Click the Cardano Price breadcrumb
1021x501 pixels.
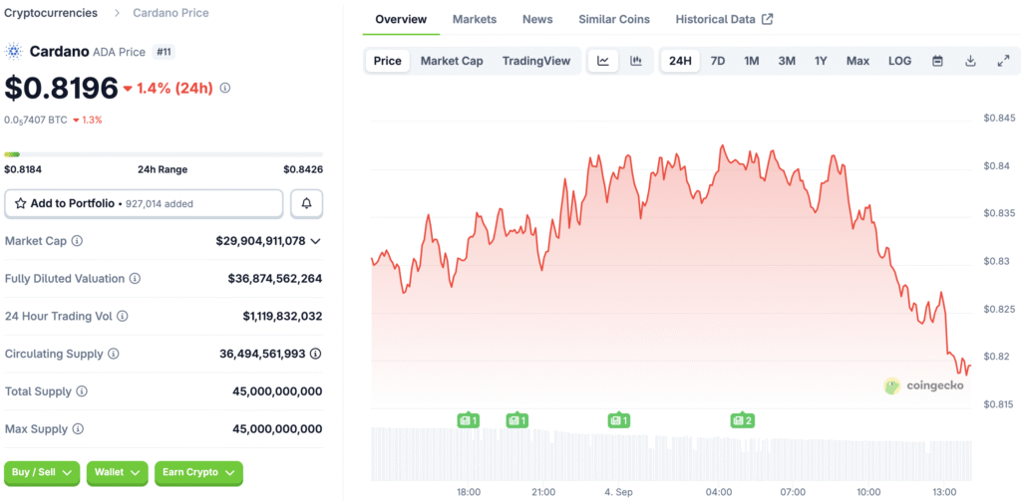click(x=170, y=13)
